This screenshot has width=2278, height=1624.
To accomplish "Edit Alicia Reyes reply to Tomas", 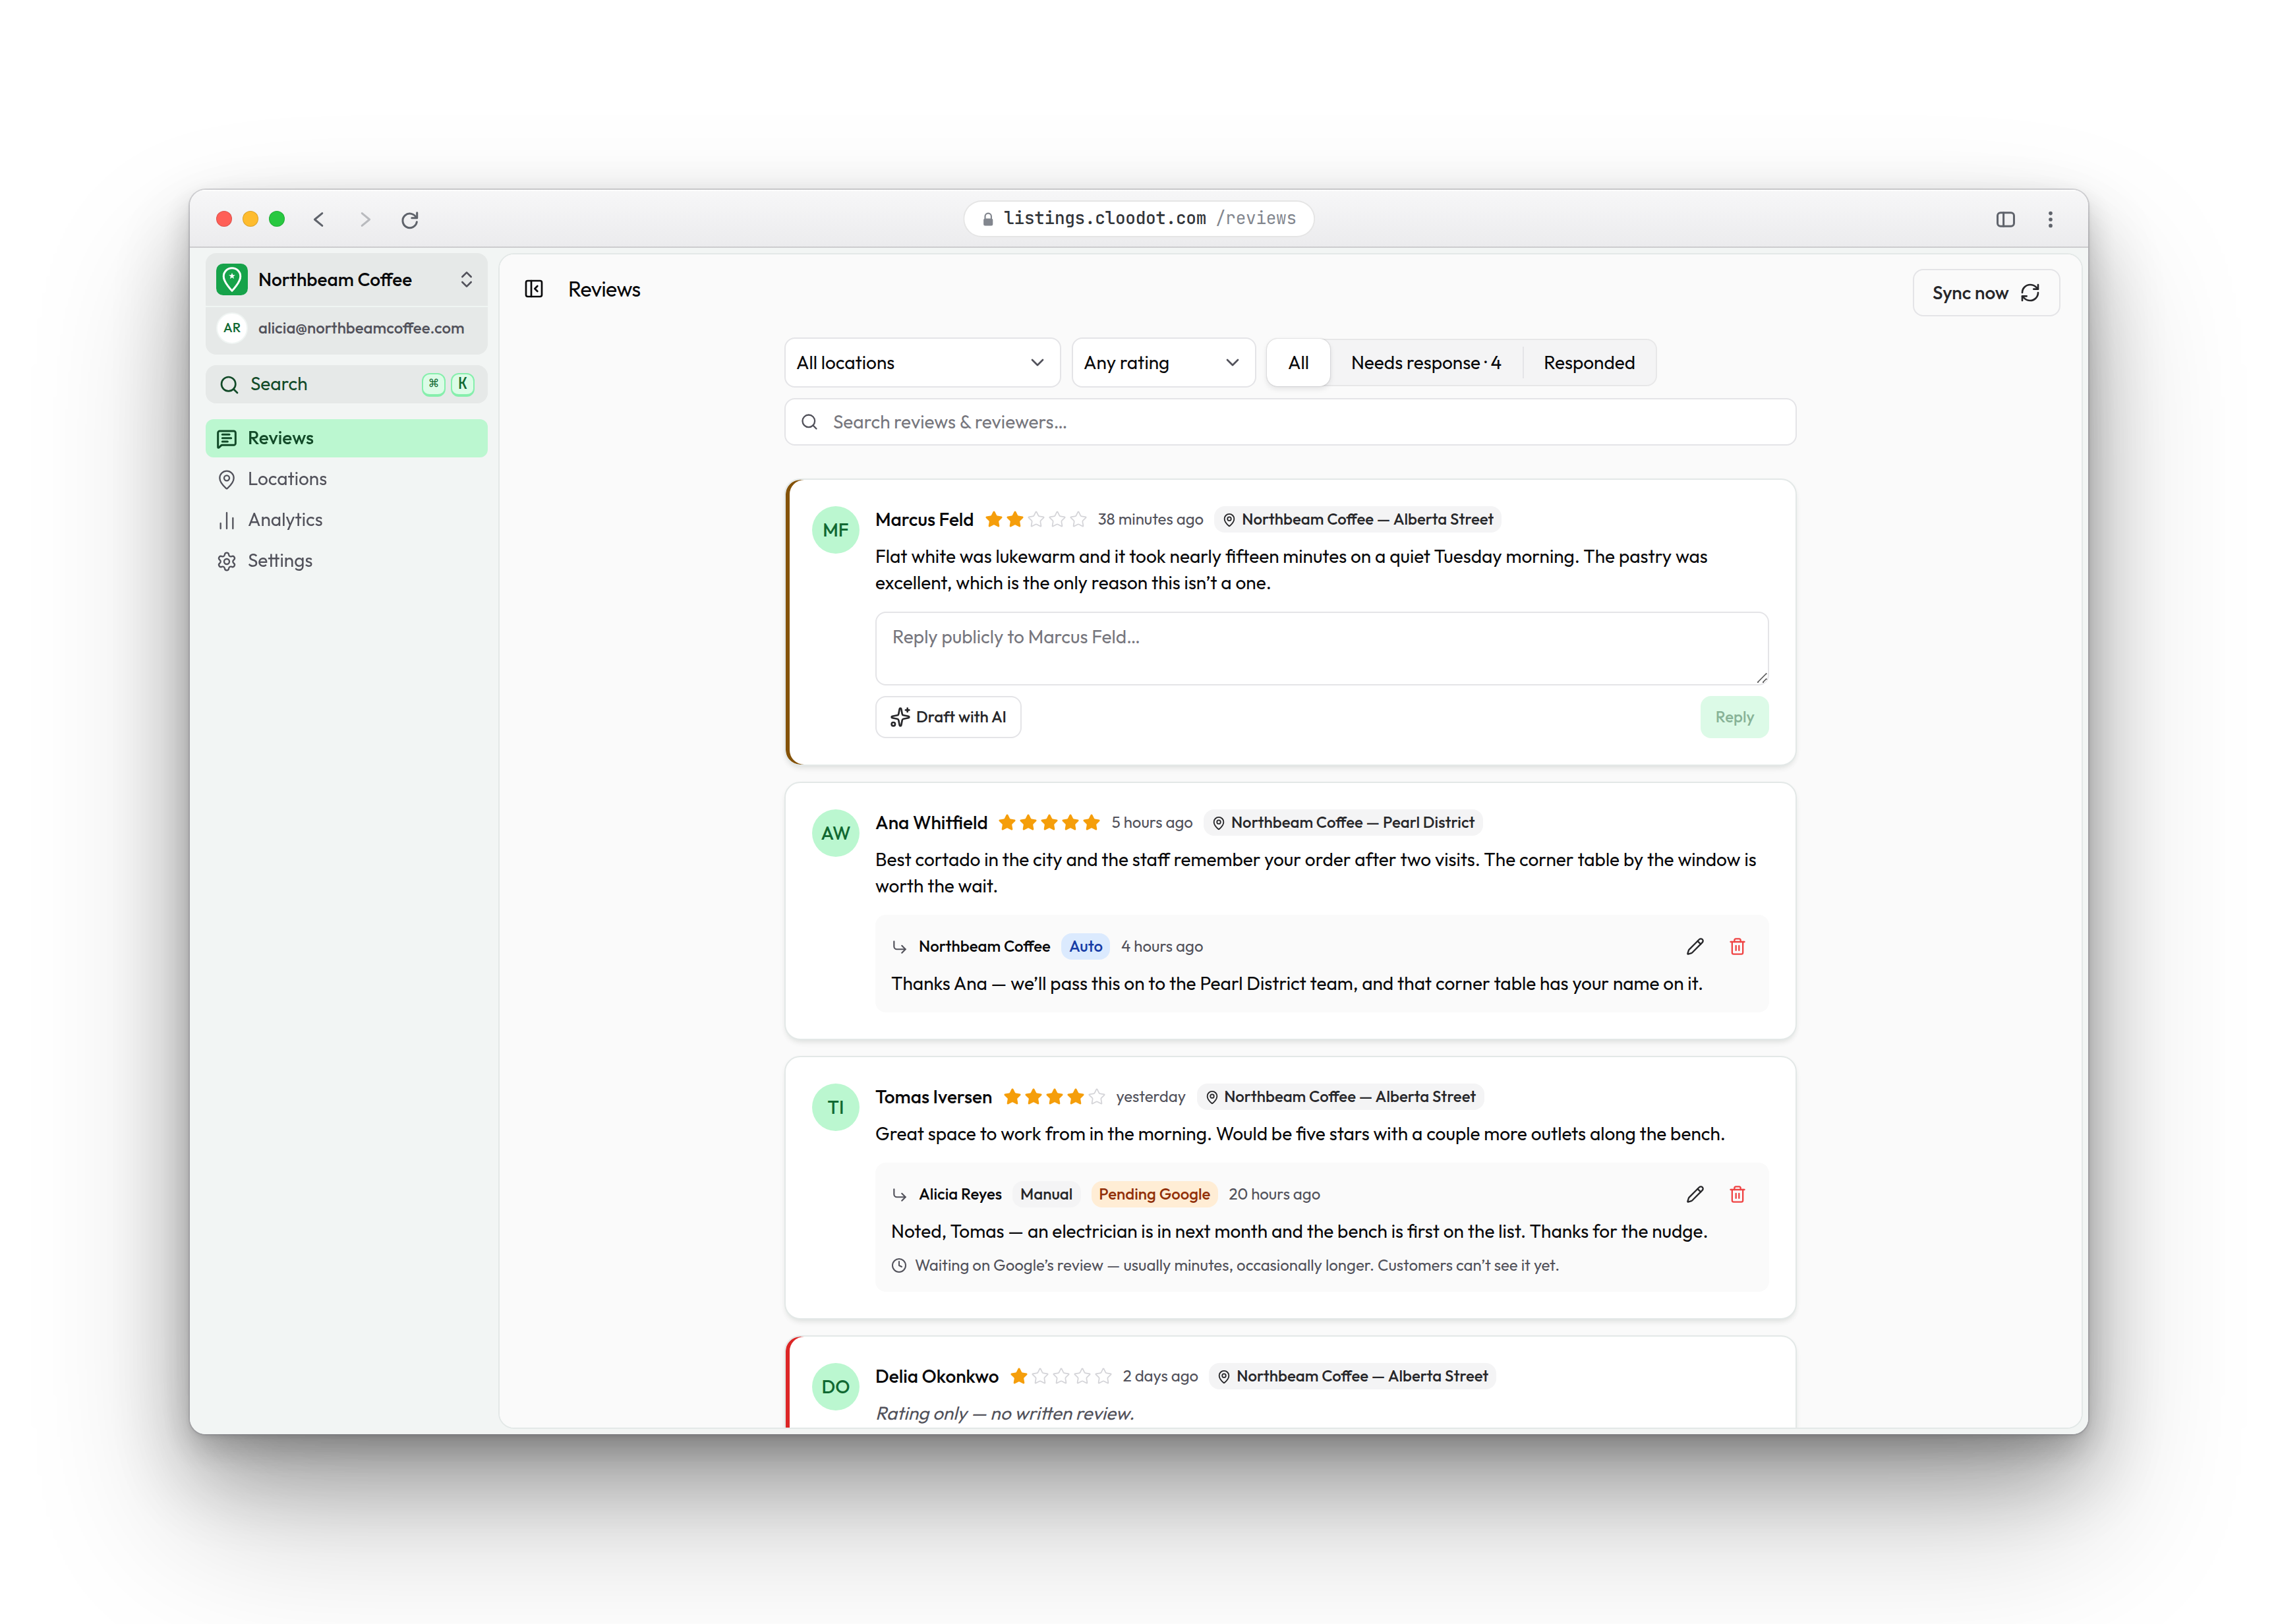I will (1695, 1194).
